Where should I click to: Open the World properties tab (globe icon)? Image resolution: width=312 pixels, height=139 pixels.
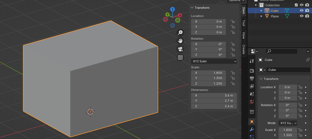tap(252, 102)
